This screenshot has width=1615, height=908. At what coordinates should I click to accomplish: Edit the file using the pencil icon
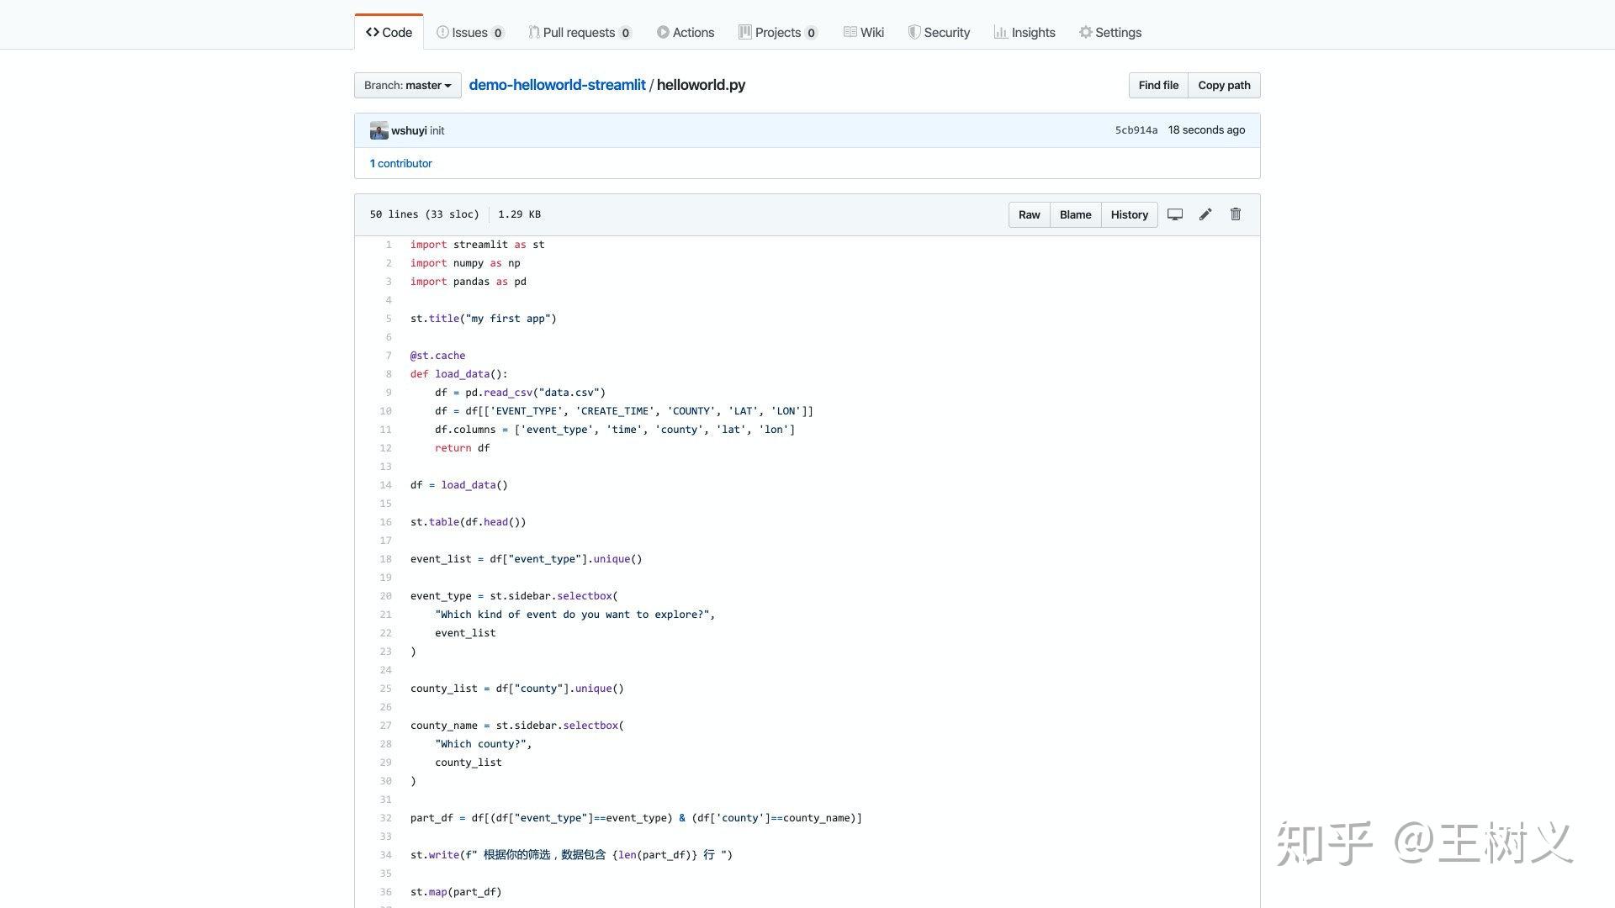[x=1205, y=214]
